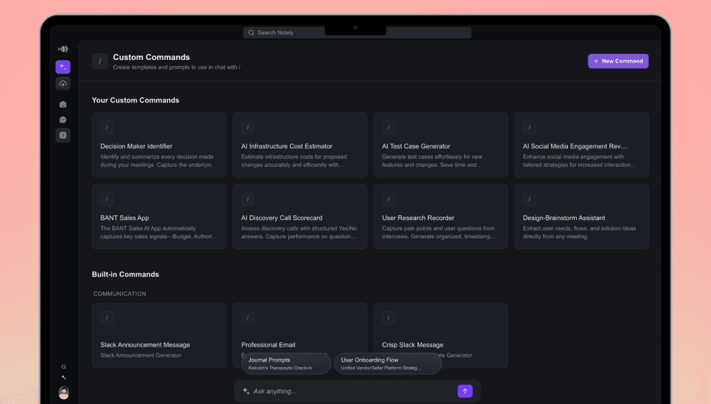Click the sparkle icon in Ask anything box

coord(246,391)
